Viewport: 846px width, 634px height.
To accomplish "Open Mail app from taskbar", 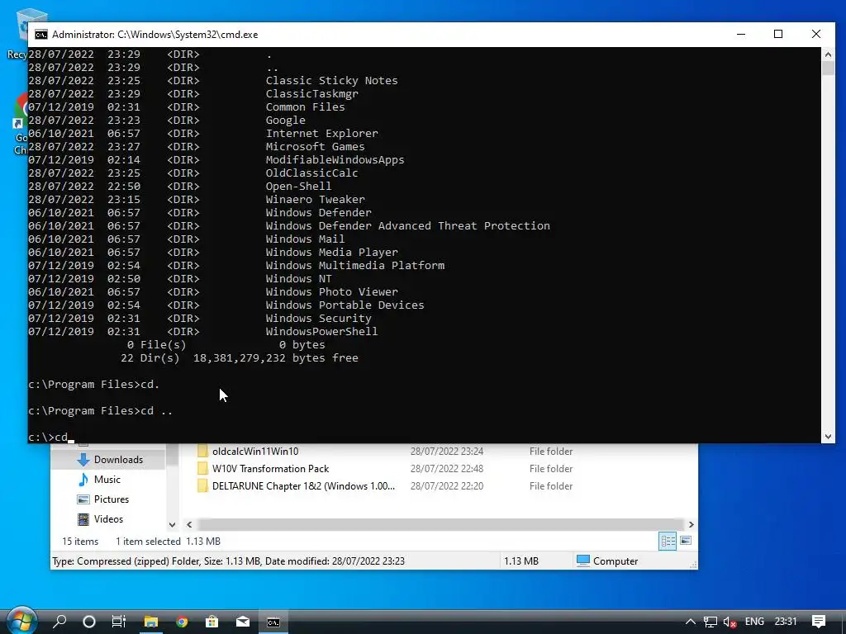I will point(243,622).
